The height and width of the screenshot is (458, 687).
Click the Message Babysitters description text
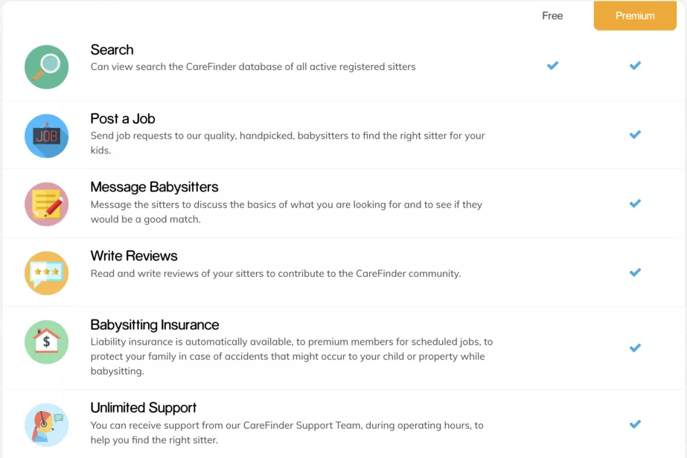(x=287, y=211)
